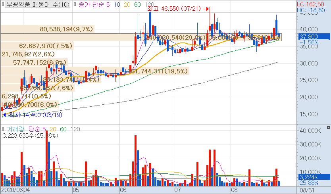Click the 부광약품 매물대 수(10) indicator label
Screen dimensions: 331x194
[38, 4]
